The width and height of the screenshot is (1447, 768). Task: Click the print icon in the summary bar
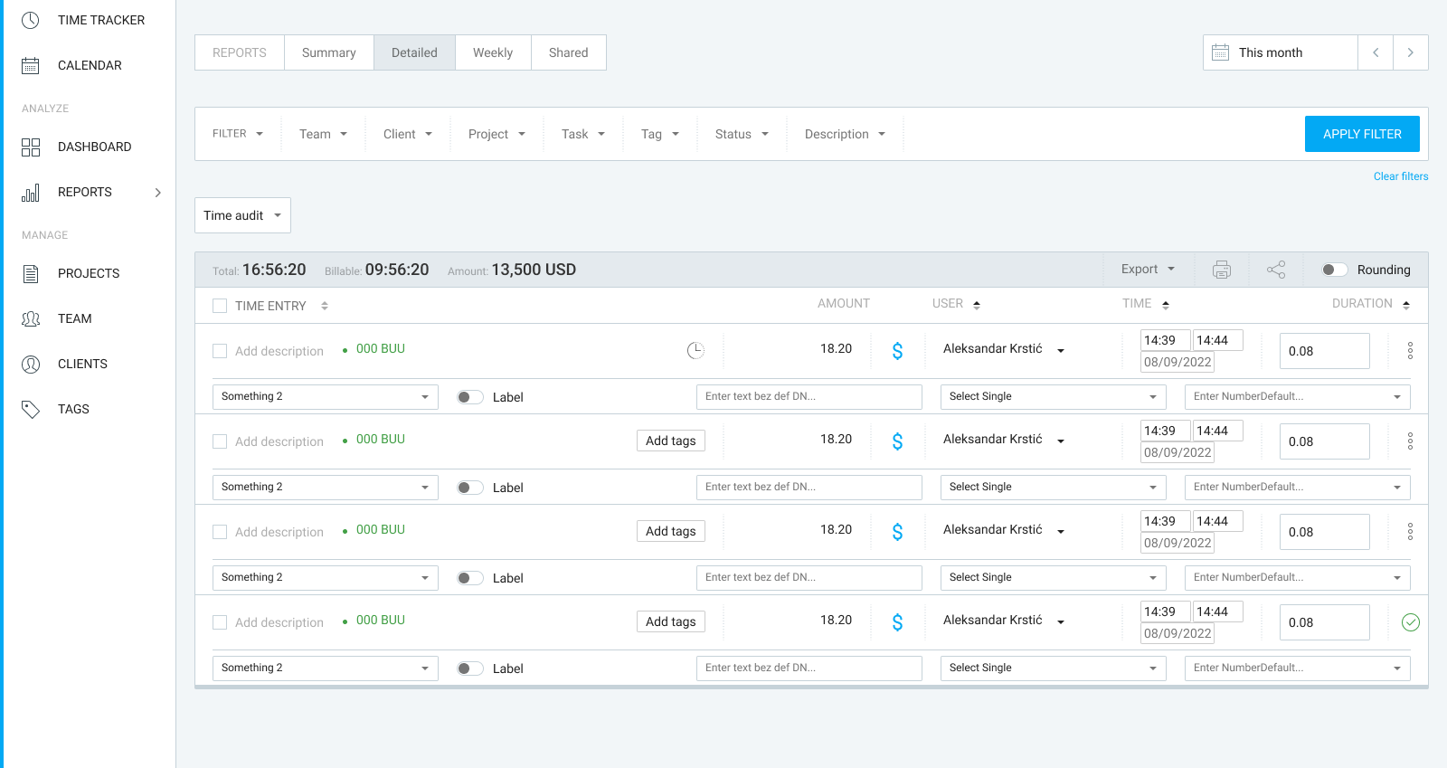[1222, 270]
